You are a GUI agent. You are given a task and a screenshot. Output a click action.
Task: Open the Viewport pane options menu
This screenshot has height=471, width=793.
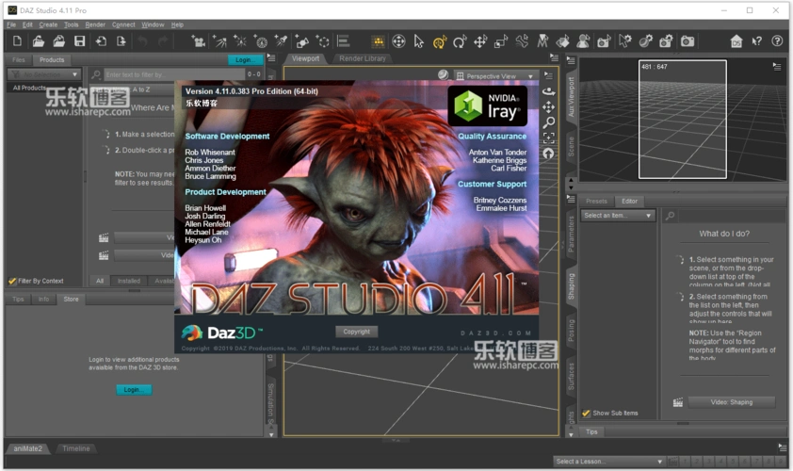tap(555, 58)
